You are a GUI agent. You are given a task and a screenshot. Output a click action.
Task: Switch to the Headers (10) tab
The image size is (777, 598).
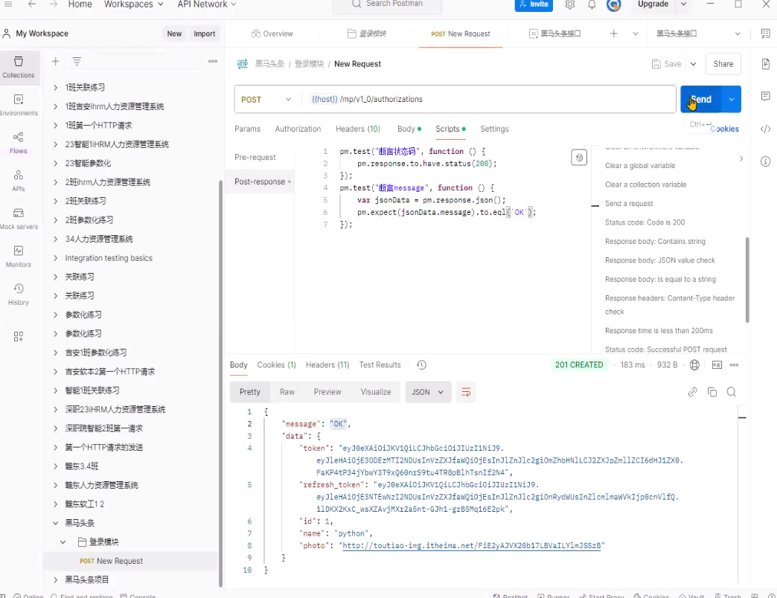(358, 129)
